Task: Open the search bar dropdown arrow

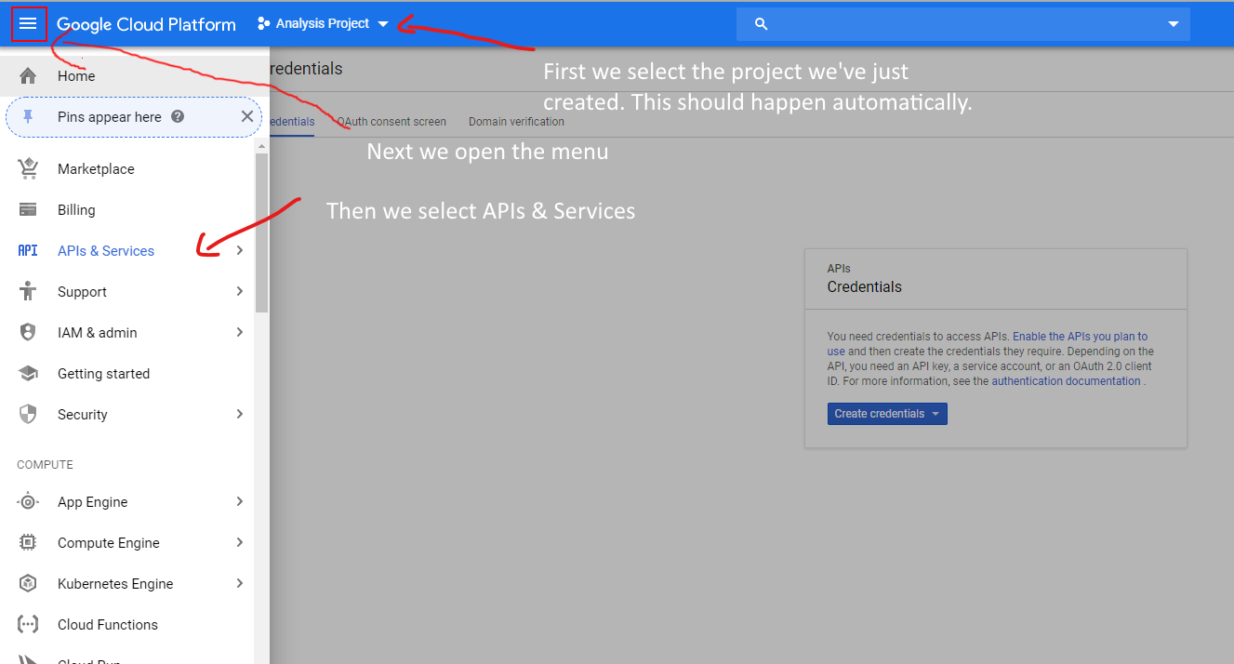Action: [1173, 24]
